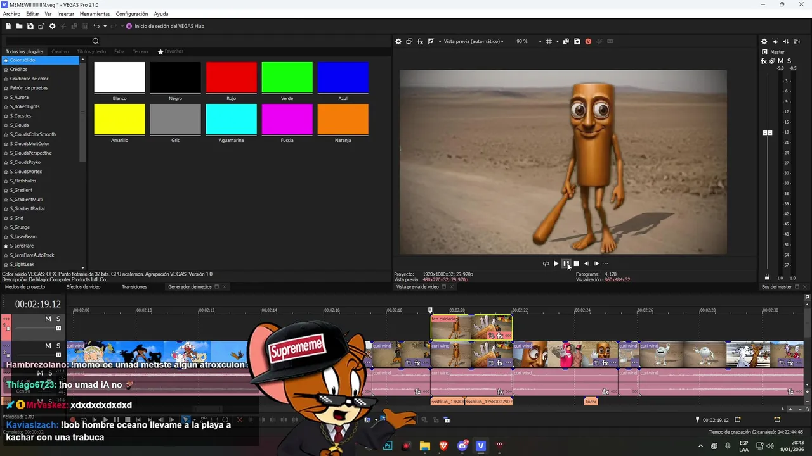Save preview snapshot to file
The image size is (812, 456).
click(x=577, y=41)
